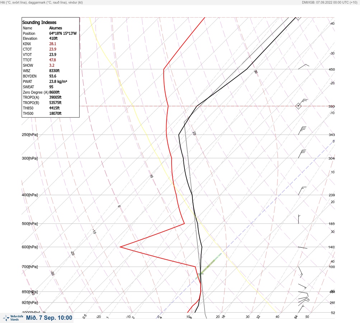Select the date label Mið. 7 Sep. 10:00
The height and width of the screenshot is (323, 360).
(49, 318)
